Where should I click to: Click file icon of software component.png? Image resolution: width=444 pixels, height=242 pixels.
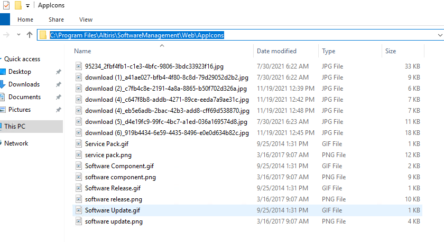click(79, 177)
